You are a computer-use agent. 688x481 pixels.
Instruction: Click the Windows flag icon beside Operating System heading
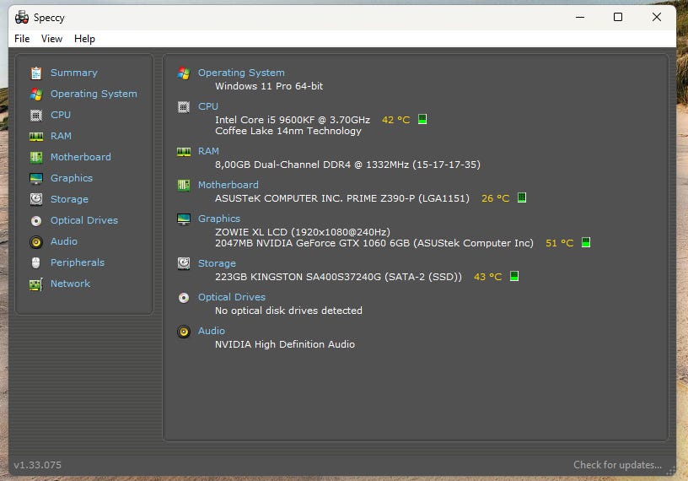tap(184, 73)
